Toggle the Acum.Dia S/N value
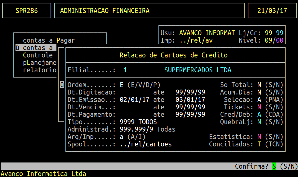This screenshot has height=177, width=298. (x=259, y=92)
